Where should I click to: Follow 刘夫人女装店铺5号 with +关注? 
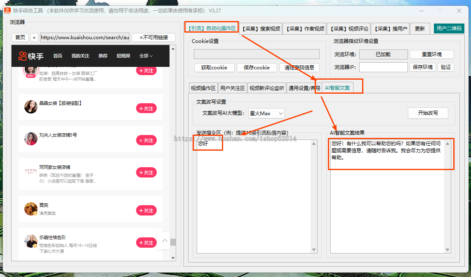146,140
